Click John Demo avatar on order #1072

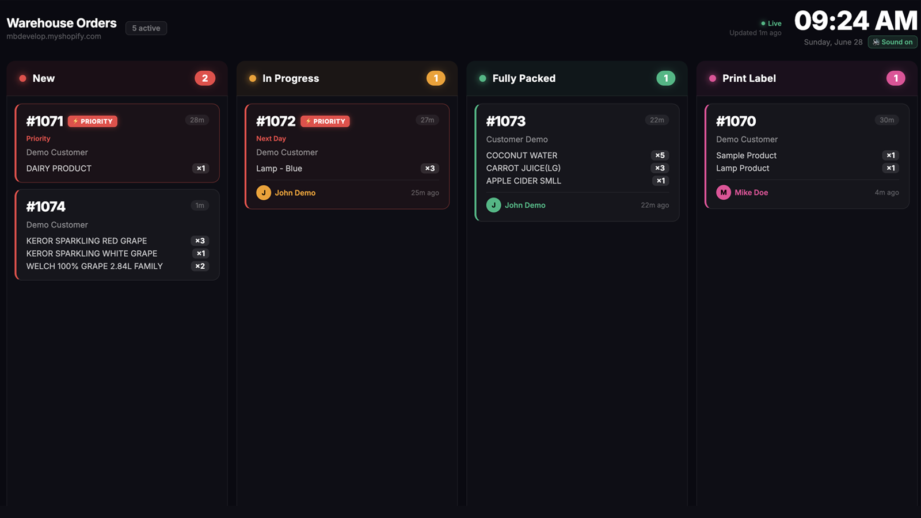[x=264, y=193]
